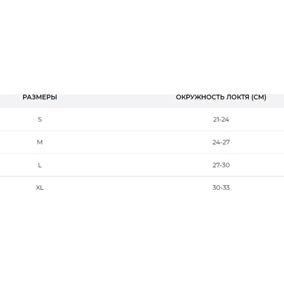Click the divider line below the L row
Screen dimensions: 284x284
(142, 176)
